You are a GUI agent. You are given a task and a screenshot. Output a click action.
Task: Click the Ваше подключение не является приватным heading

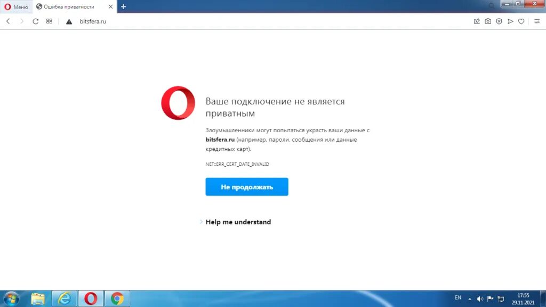pos(275,107)
